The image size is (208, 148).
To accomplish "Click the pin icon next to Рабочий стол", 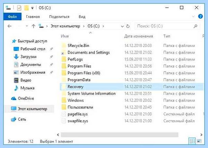I will tap(51, 49).
